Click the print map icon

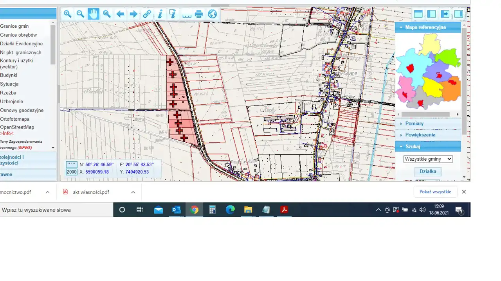[199, 14]
